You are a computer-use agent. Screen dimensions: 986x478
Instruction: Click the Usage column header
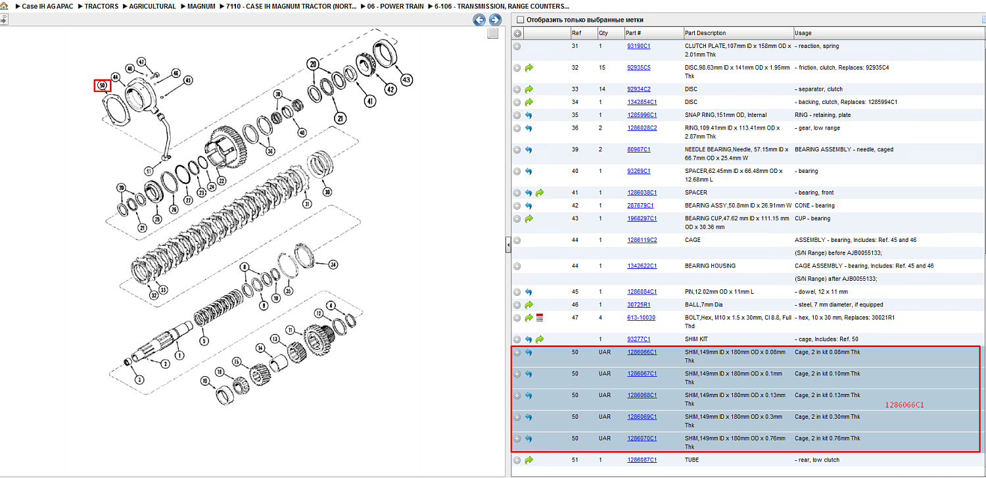pos(889,34)
